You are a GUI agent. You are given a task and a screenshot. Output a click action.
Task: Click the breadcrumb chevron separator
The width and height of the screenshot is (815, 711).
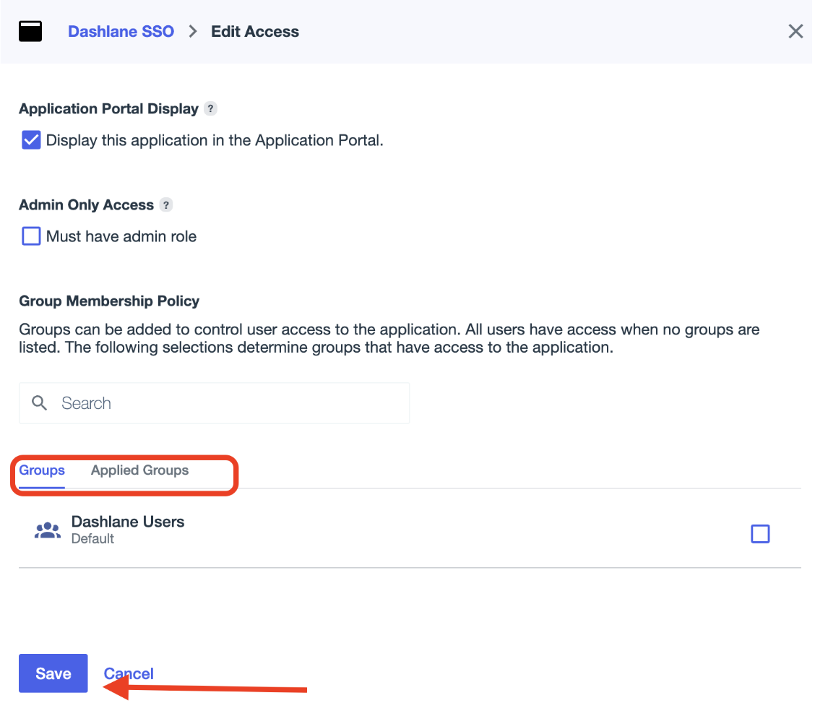click(x=192, y=32)
